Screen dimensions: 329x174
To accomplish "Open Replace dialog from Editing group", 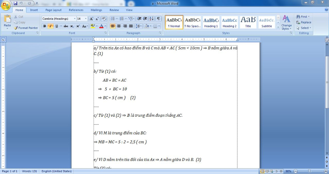I will click(304, 22).
